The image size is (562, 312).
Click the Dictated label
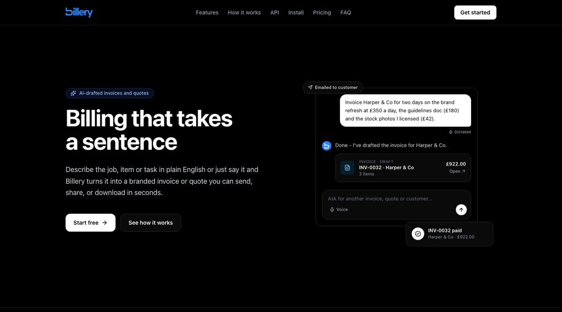463,132
